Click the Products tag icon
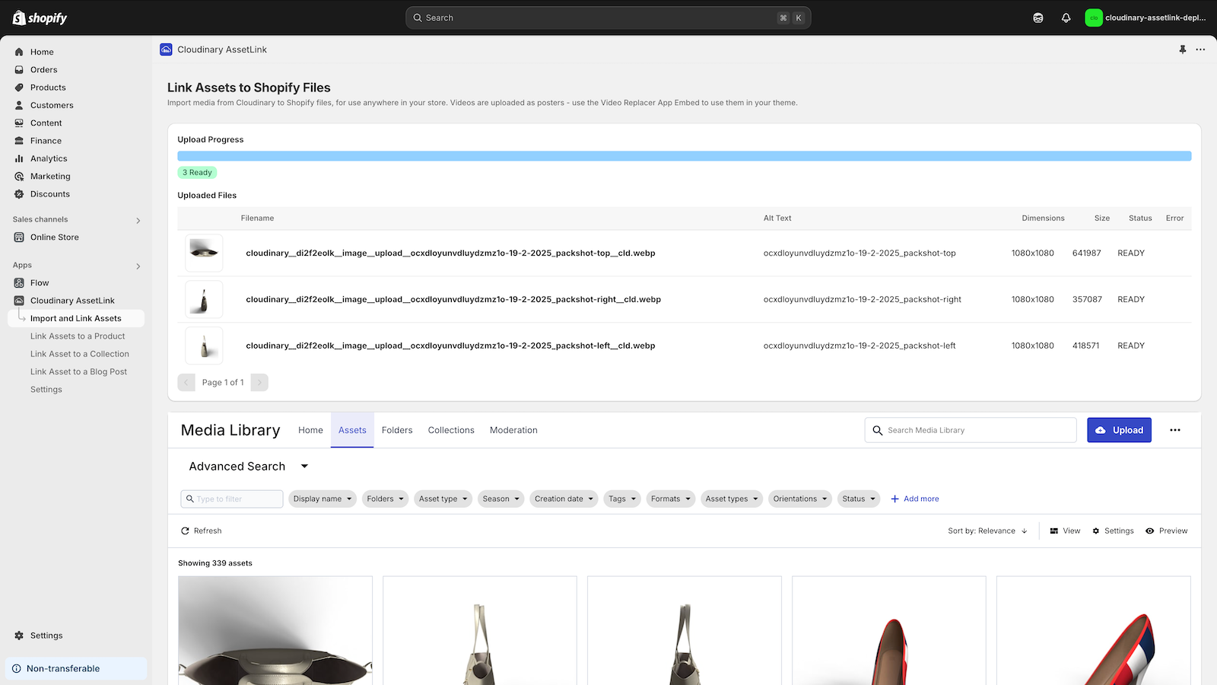1217x685 pixels. pyautogui.click(x=19, y=88)
